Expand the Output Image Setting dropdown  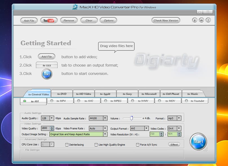point(105,134)
